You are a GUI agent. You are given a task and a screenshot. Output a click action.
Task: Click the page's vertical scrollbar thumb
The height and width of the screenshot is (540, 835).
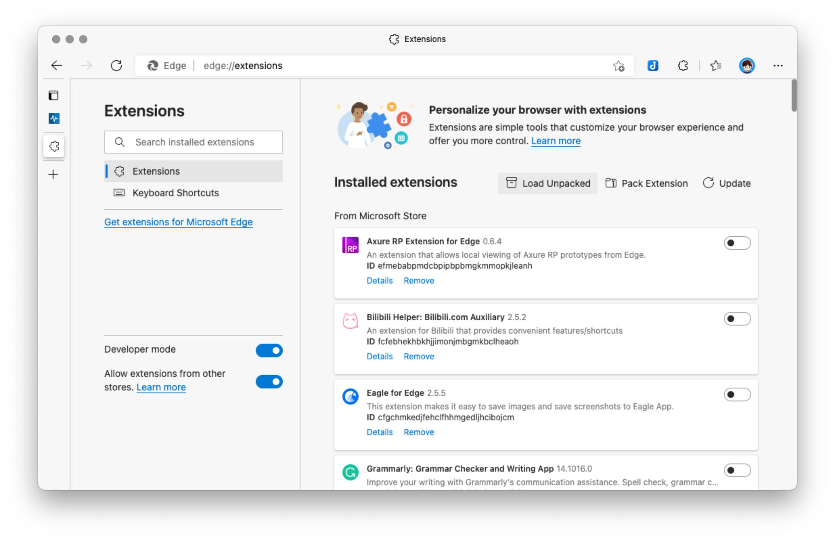(x=794, y=95)
